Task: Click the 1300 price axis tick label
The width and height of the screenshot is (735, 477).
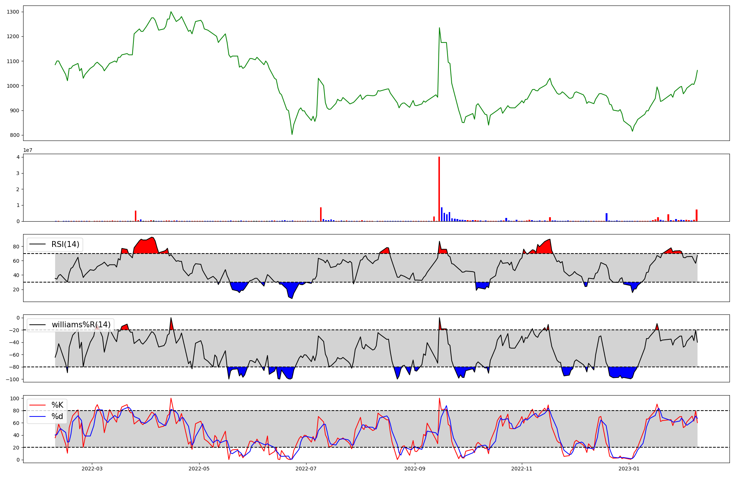Action: coord(13,12)
